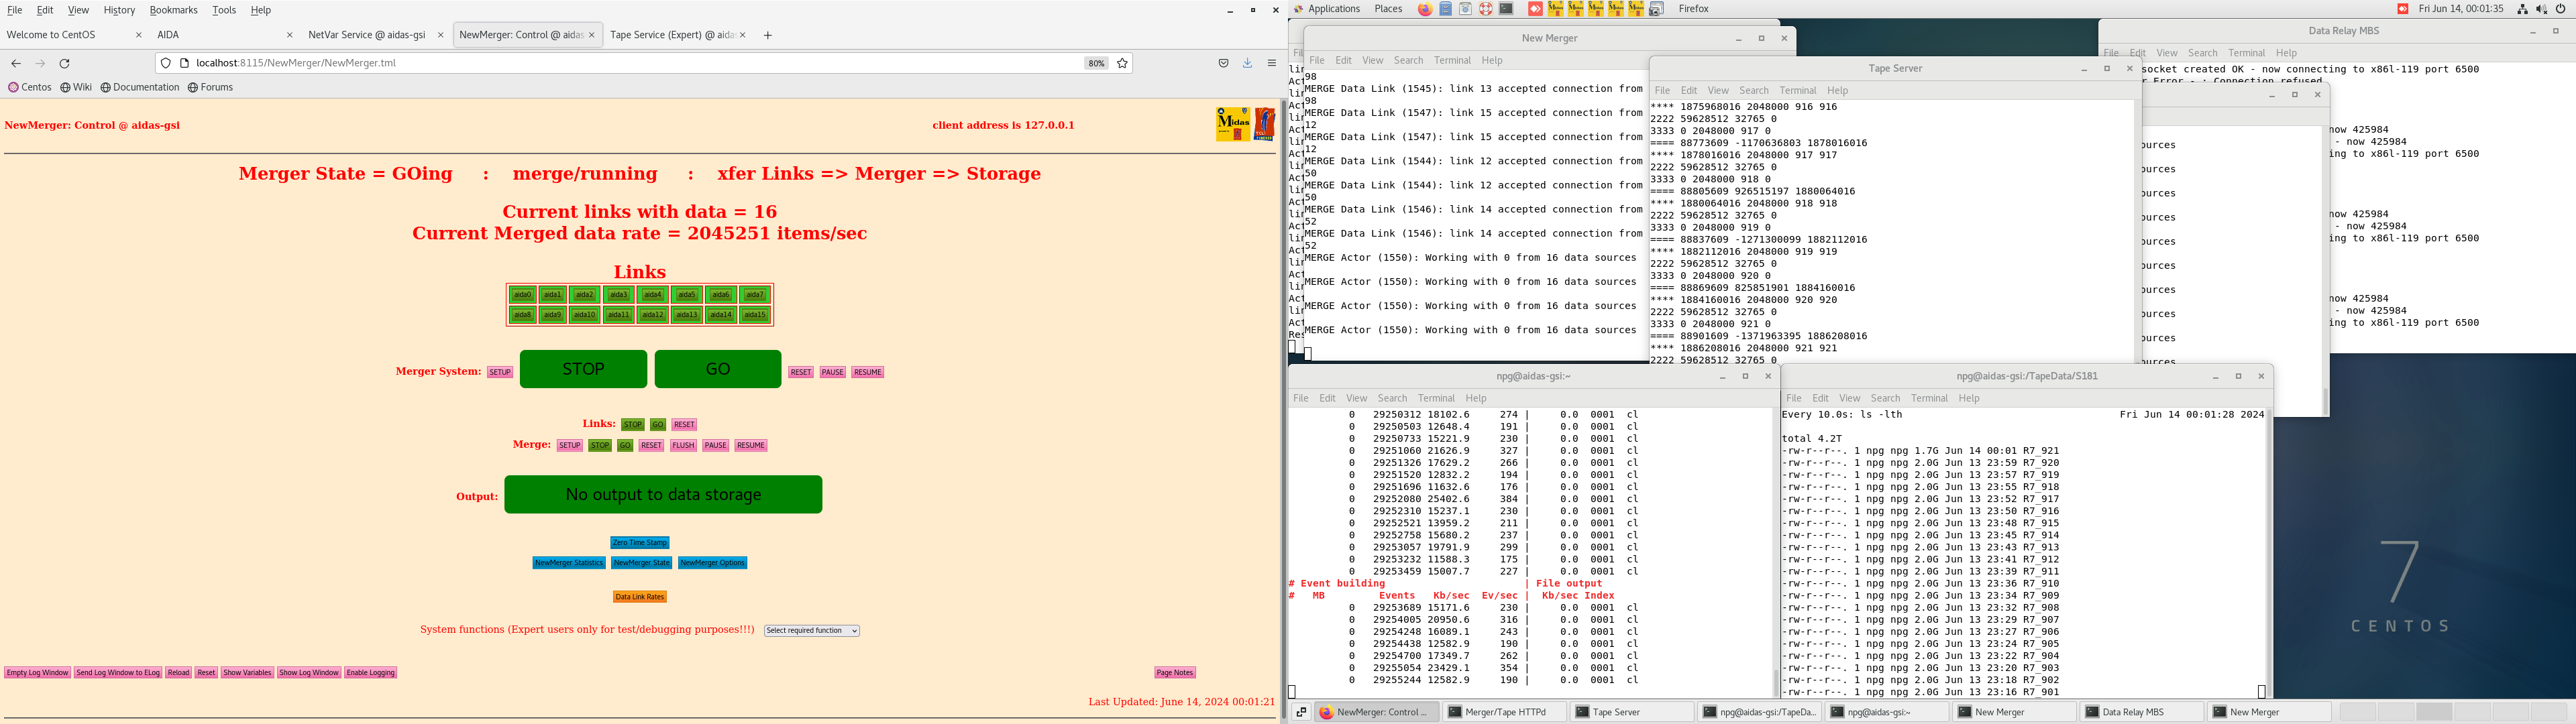Toggle the Enable Logging button
Image resolution: width=2576 pixels, height=724 pixels.
[371, 673]
